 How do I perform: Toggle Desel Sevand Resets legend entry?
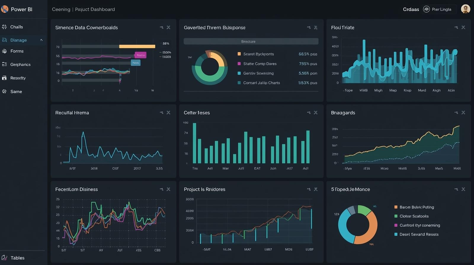click(x=396, y=234)
